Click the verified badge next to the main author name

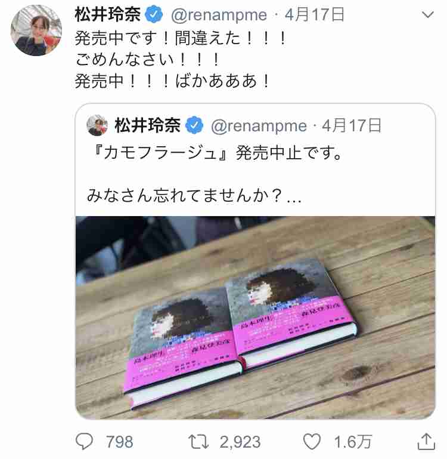tap(154, 15)
